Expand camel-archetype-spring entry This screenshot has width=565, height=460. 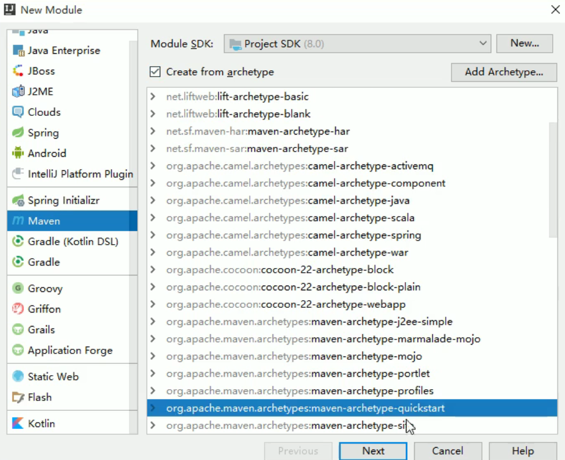coord(153,235)
